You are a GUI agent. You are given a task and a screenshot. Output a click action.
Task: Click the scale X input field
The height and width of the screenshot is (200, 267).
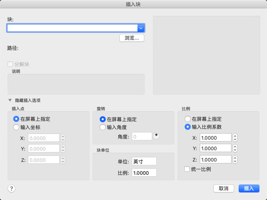[x=215, y=137]
